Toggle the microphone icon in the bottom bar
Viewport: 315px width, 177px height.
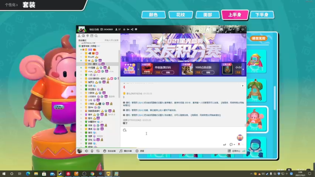tap(92, 151)
